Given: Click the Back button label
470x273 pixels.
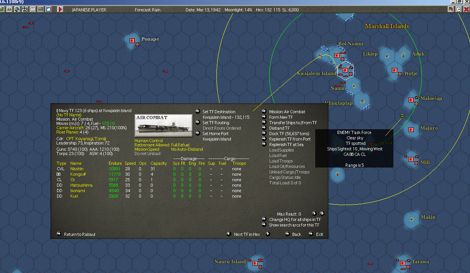Looking at the screenshot, I should coord(297,234).
